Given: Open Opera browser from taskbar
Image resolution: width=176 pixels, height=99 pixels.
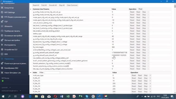Looking at the screenshot, I should pos(55,97).
